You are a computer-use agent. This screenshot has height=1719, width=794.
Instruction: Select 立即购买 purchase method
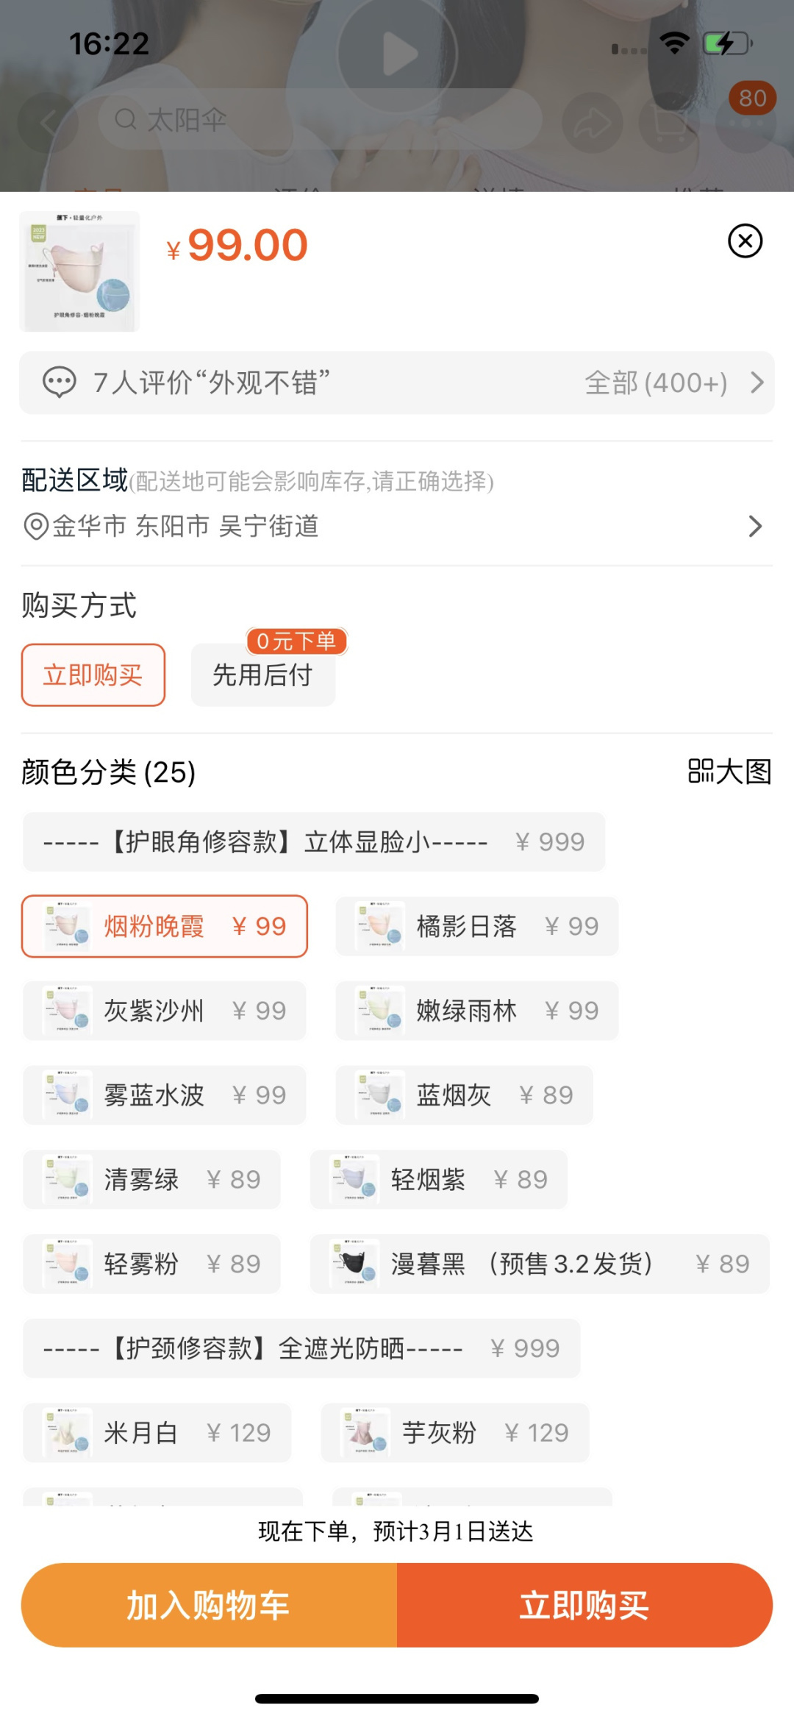(x=93, y=675)
